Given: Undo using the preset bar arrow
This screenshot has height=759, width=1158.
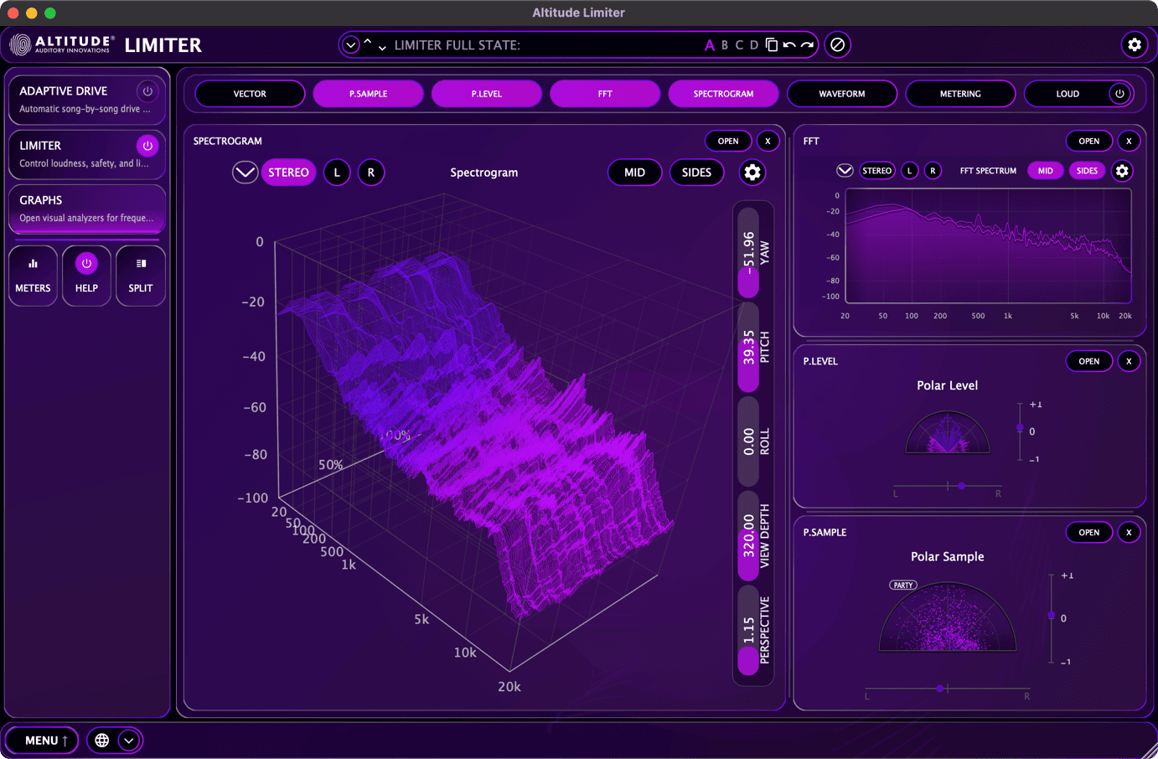Looking at the screenshot, I should point(789,45).
